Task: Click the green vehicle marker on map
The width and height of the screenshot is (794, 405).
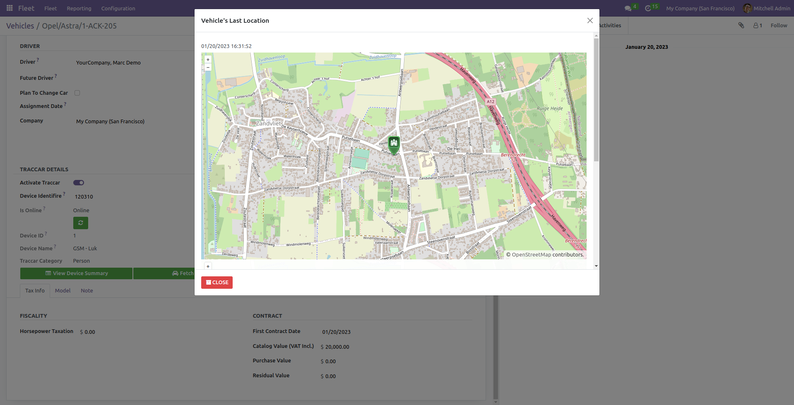Action: pyautogui.click(x=394, y=144)
